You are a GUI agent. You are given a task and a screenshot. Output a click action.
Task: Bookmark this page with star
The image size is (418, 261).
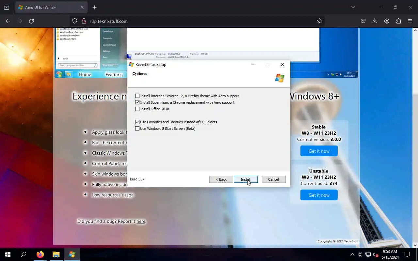[x=320, y=21]
